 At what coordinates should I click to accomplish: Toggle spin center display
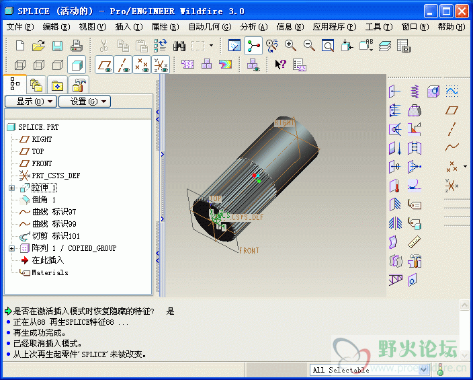(253, 46)
